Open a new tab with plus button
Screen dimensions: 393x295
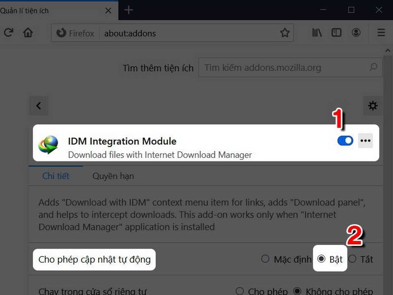tap(129, 10)
